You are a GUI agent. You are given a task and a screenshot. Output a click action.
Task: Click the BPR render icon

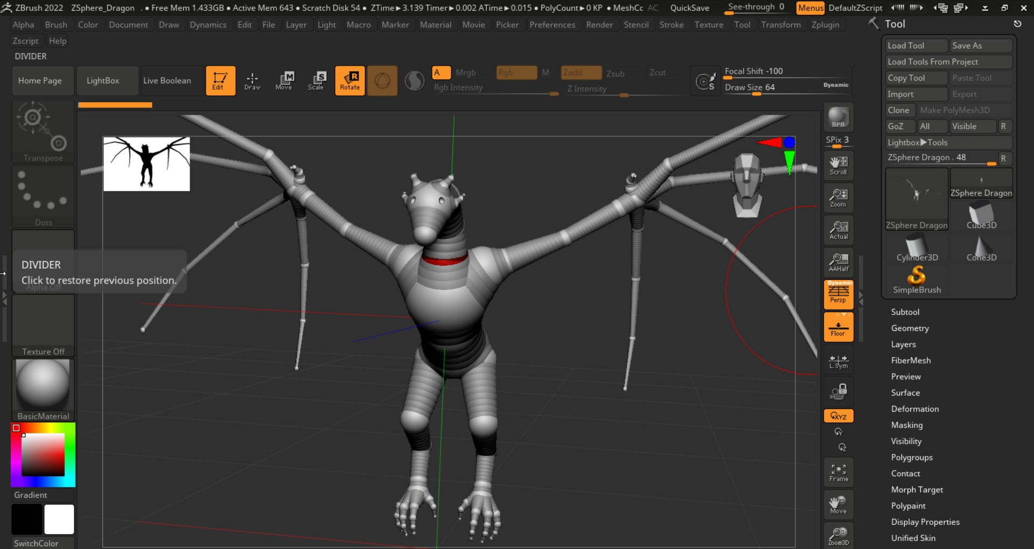coord(838,117)
